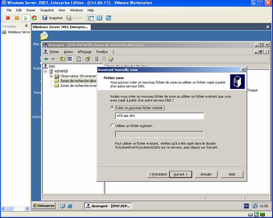Click the Aide button

(x=232, y=174)
